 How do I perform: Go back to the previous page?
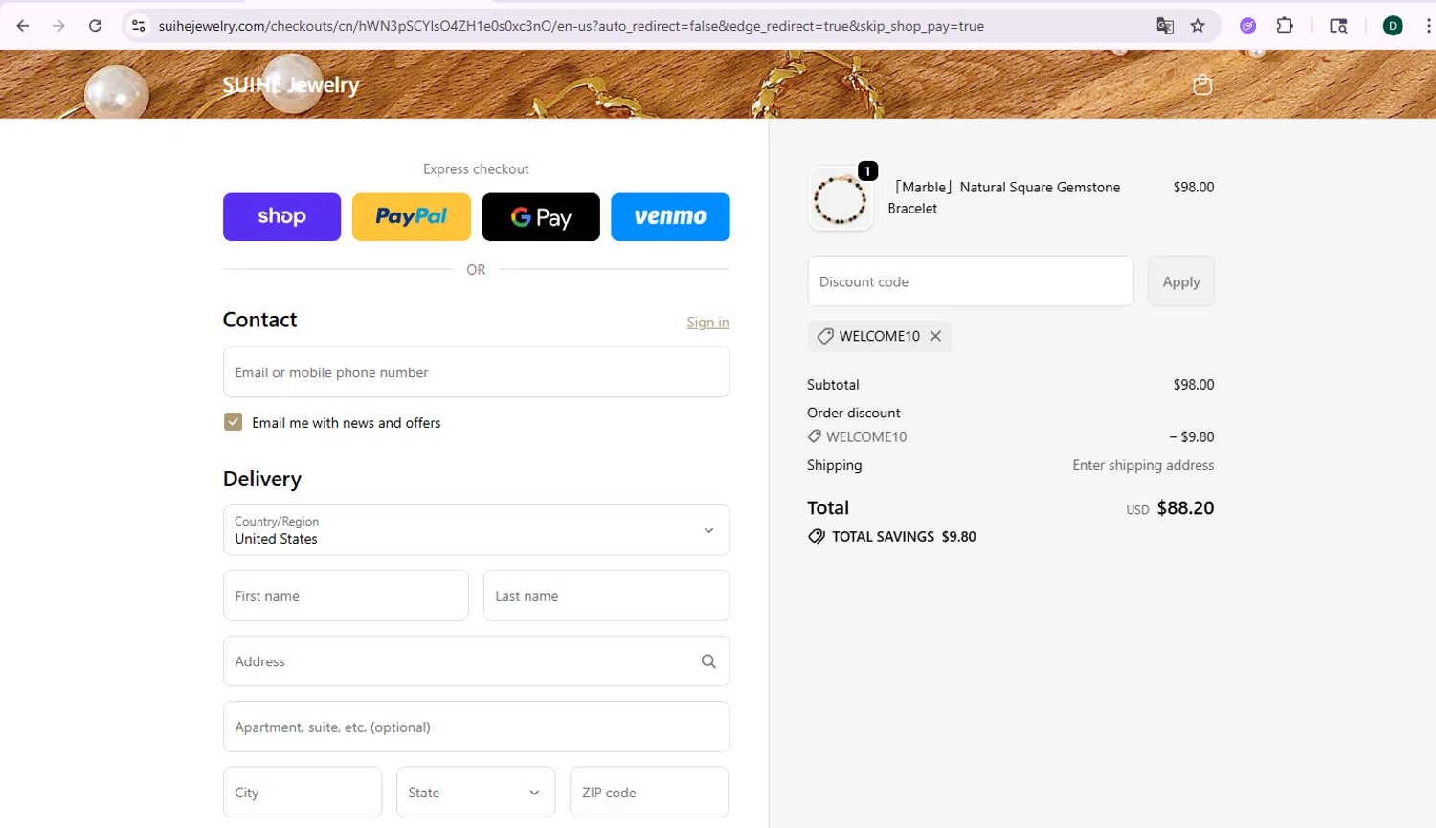point(23,26)
